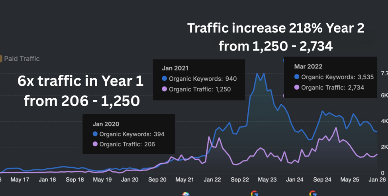388x196 pixels.
Task: Click the 4K y-axis label
Action: coord(384,121)
